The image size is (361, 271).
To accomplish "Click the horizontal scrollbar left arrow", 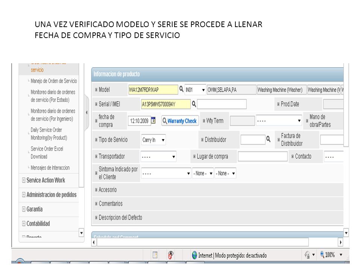I will tap(94, 242).
